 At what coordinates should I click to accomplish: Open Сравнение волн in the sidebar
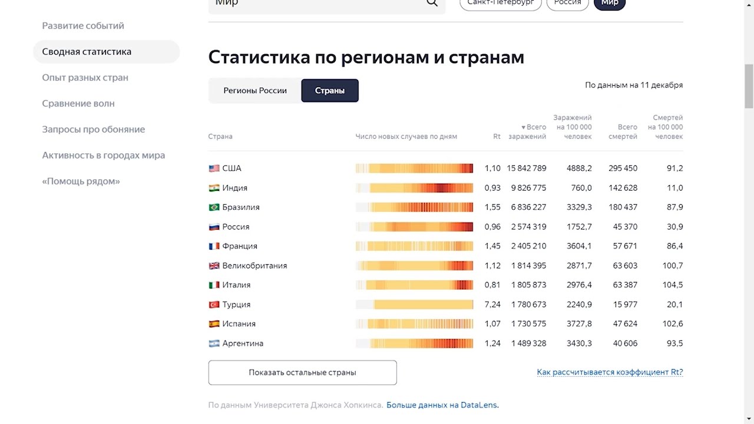[78, 104]
